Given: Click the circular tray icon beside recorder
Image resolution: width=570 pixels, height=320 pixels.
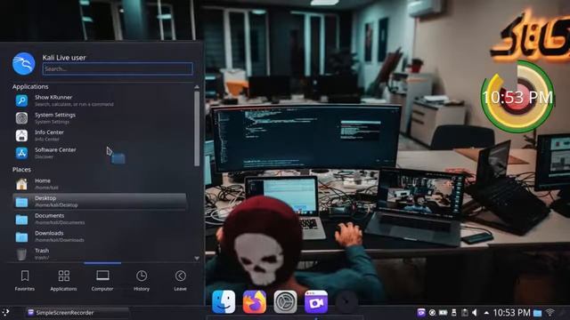Looking at the screenshot, I should click(x=432, y=312).
